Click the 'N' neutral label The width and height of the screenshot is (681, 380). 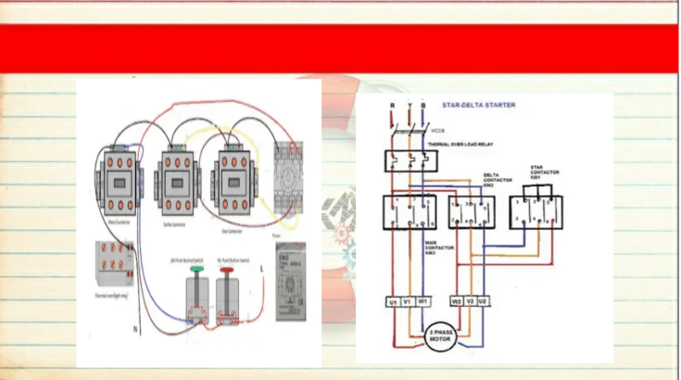coord(135,330)
